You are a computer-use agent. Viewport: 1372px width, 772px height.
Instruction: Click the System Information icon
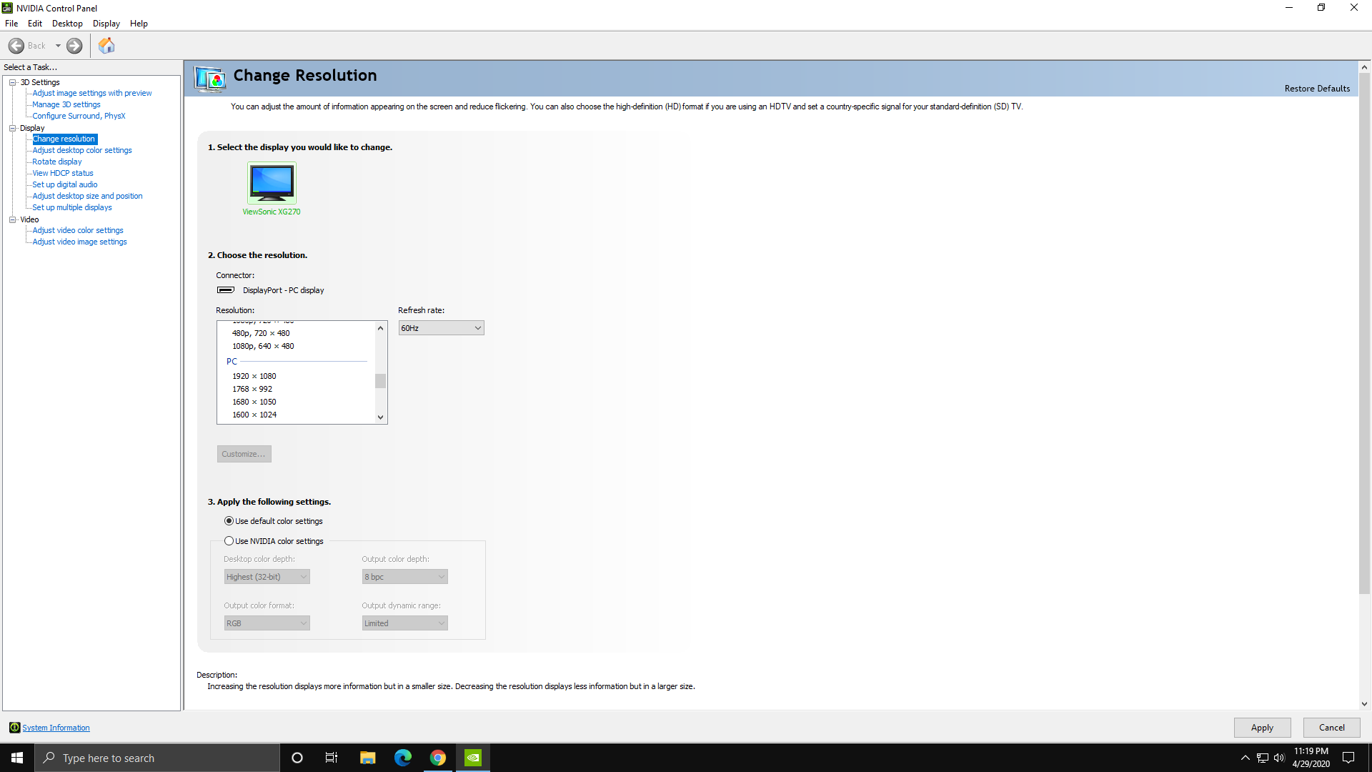point(14,727)
